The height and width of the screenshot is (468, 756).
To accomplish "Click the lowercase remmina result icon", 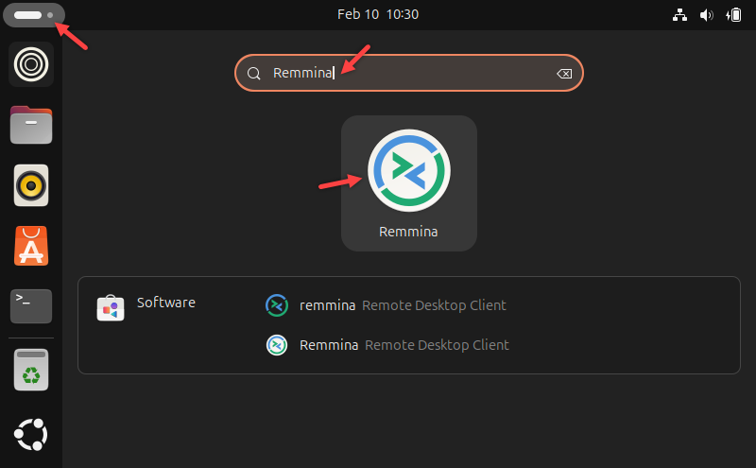I will 277,305.
